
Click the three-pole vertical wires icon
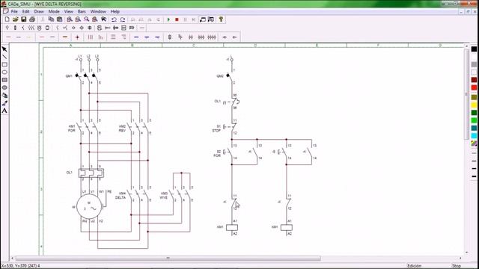coord(91,37)
